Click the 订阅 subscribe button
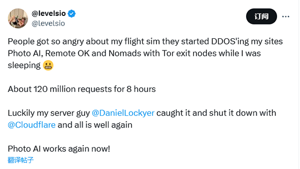The width and height of the screenshot is (300, 169). click(262, 16)
